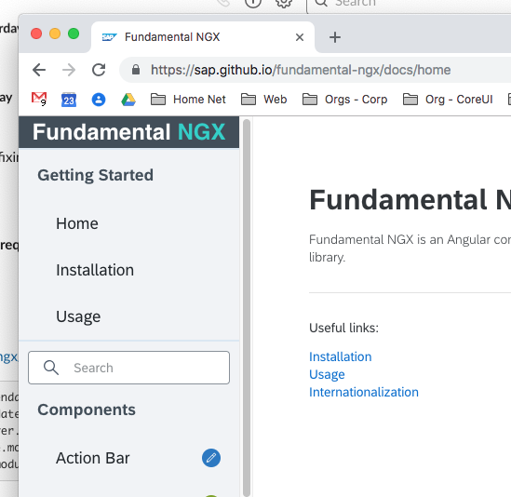This screenshot has width=511, height=497.
Task: Click the Components section heading
Action: [87, 410]
